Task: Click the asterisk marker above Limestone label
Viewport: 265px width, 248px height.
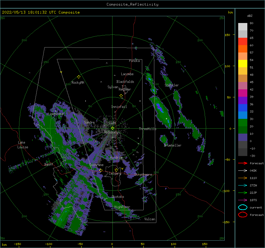Action: 56,111
